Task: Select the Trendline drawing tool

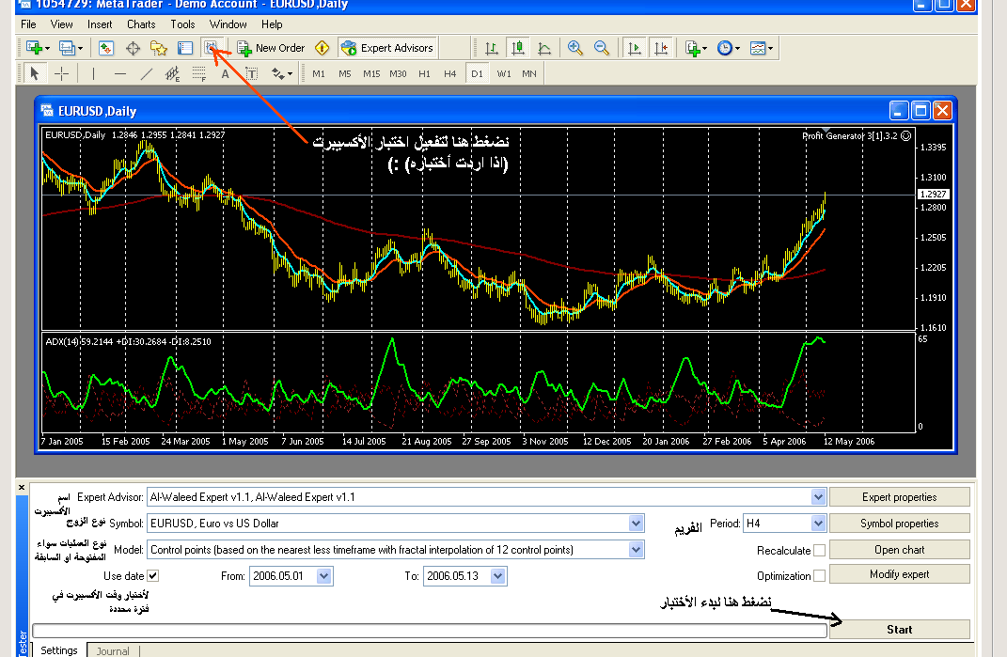Action: (x=147, y=74)
